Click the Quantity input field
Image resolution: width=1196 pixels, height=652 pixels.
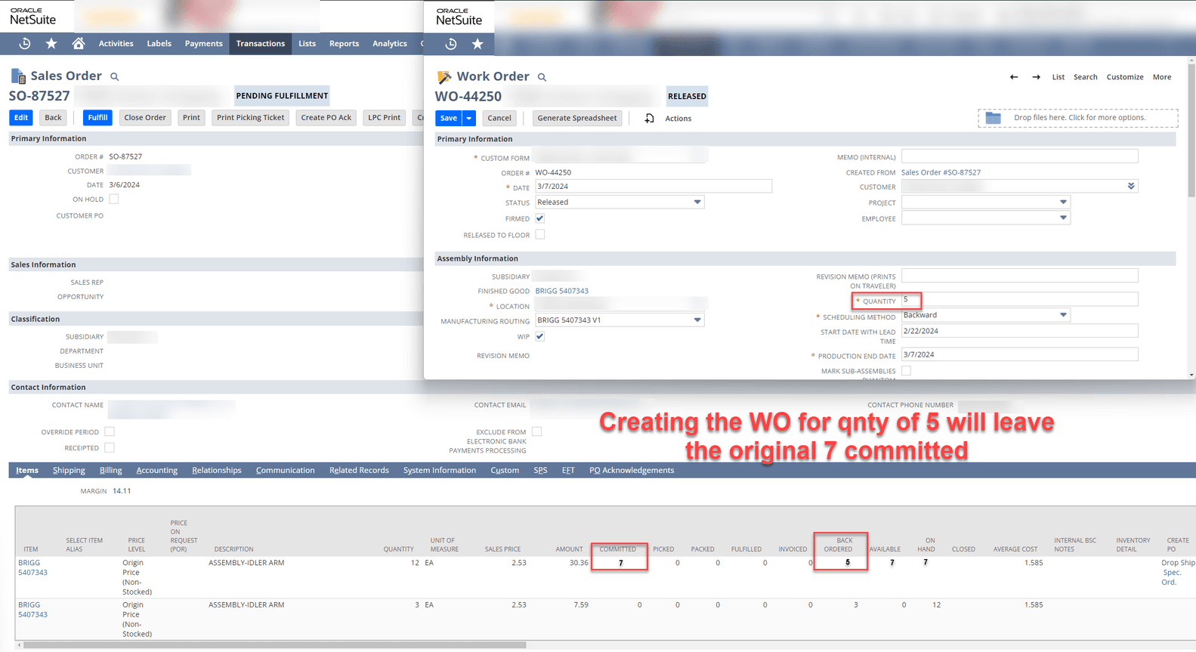1020,300
